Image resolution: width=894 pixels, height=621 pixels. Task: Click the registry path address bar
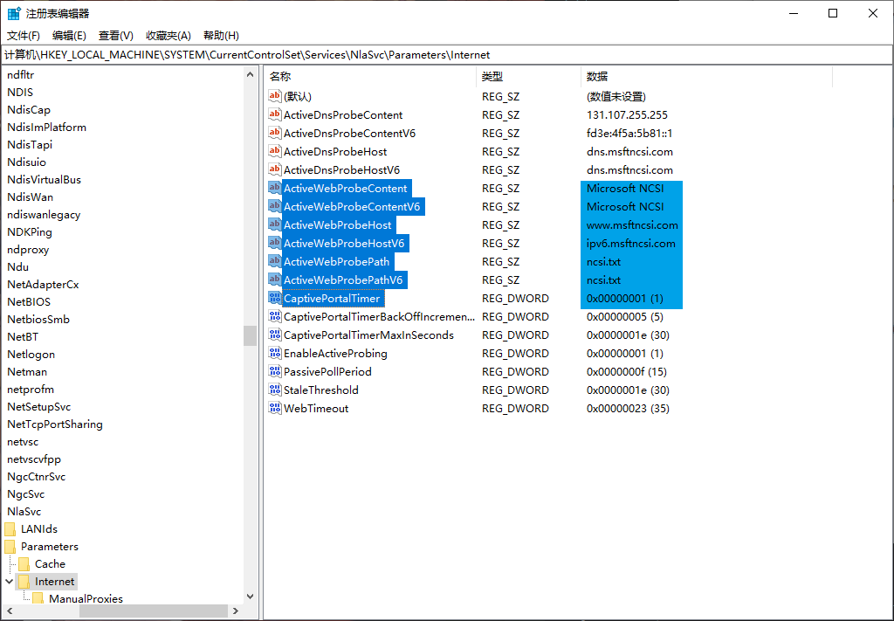pos(446,55)
